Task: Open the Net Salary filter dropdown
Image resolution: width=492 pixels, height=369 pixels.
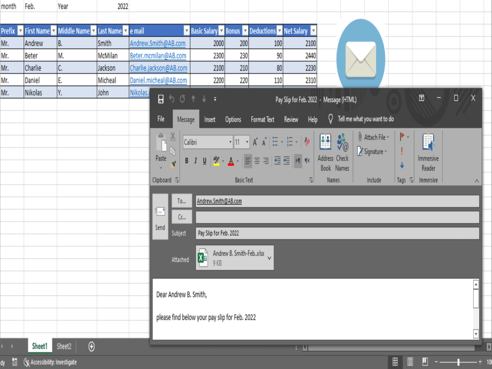Action: pyautogui.click(x=313, y=31)
